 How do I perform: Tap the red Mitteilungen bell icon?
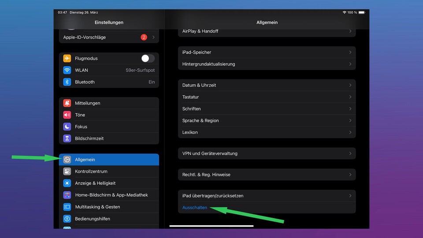pos(67,103)
